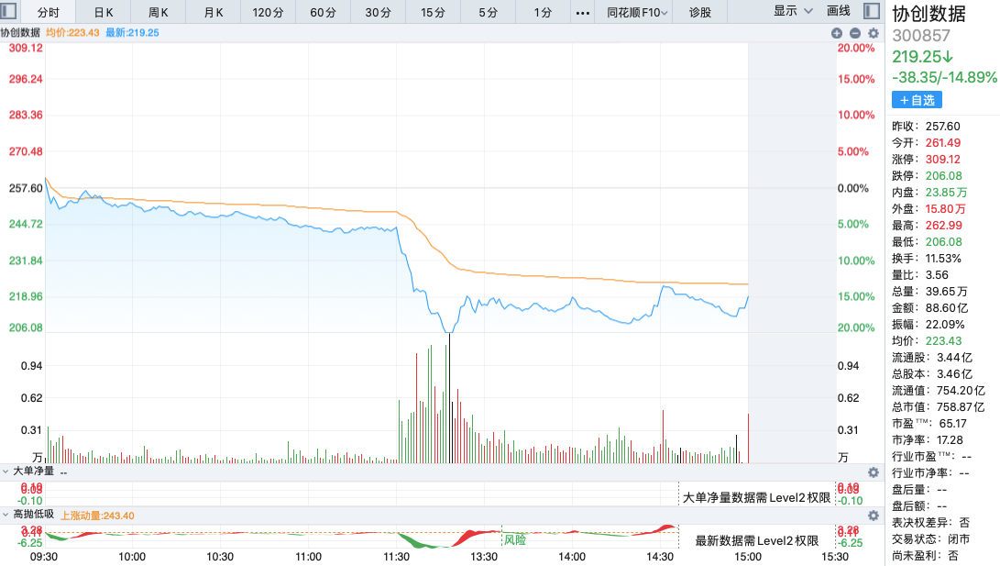1000x566 pixels.
Task: Click the 涨停 value 309.12 in sidebar
Action: pyautogui.click(x=942, y=160)
